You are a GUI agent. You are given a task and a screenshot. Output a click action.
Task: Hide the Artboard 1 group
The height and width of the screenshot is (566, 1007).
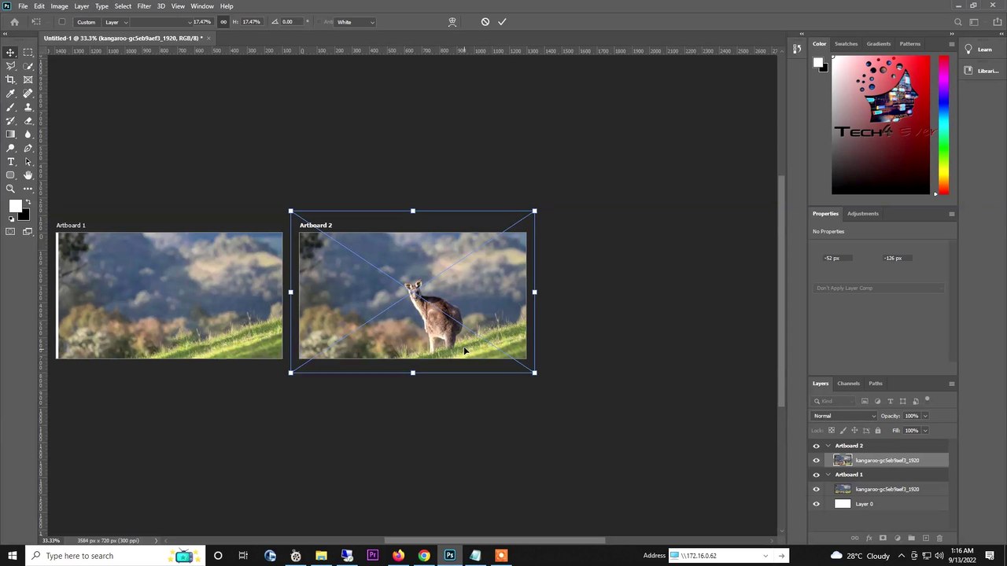(x=816, y=475)
